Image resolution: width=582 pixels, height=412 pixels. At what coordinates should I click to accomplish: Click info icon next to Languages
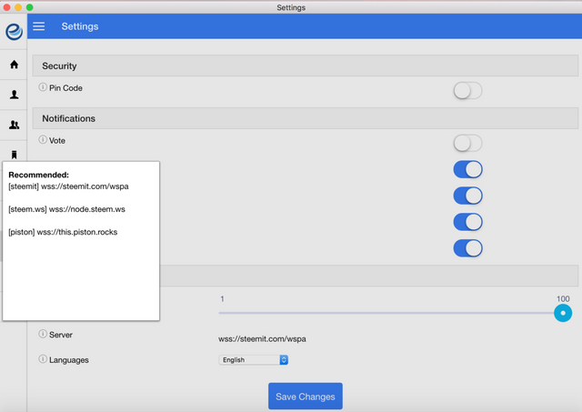pos(43,359)
